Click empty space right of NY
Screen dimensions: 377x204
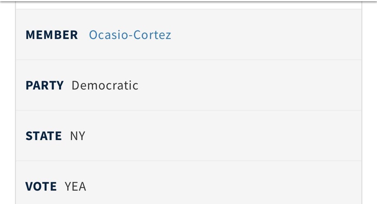click(x=222, y=136)
